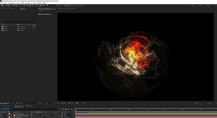217x118 pixels.
Task: Toggle frame blending icon in timeline header
Action: point(66,109)
